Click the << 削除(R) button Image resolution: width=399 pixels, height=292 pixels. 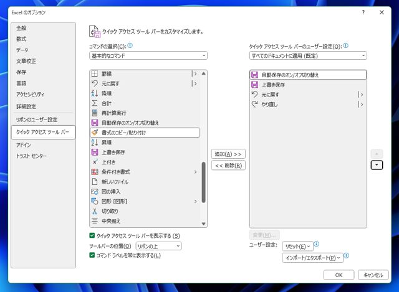pyautogui.click(x=228, y=166)
